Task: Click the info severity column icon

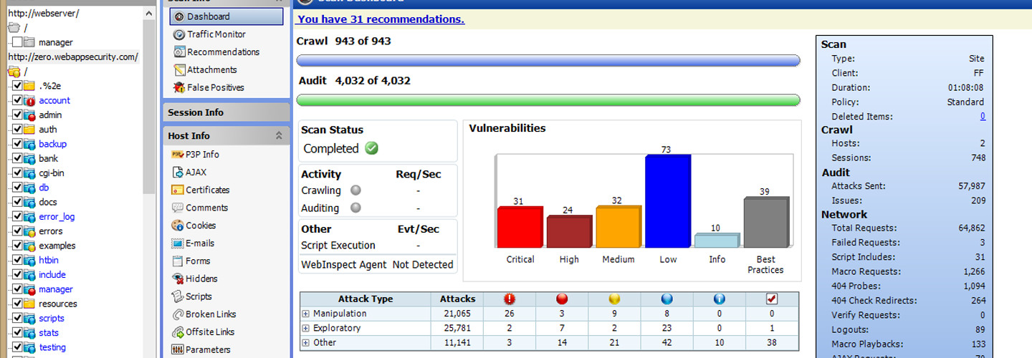Action: point(719,299)
